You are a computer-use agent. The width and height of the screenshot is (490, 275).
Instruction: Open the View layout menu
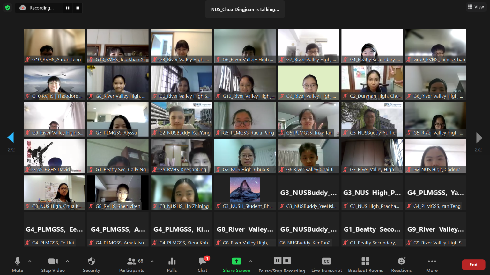click(x=476, y=7)
